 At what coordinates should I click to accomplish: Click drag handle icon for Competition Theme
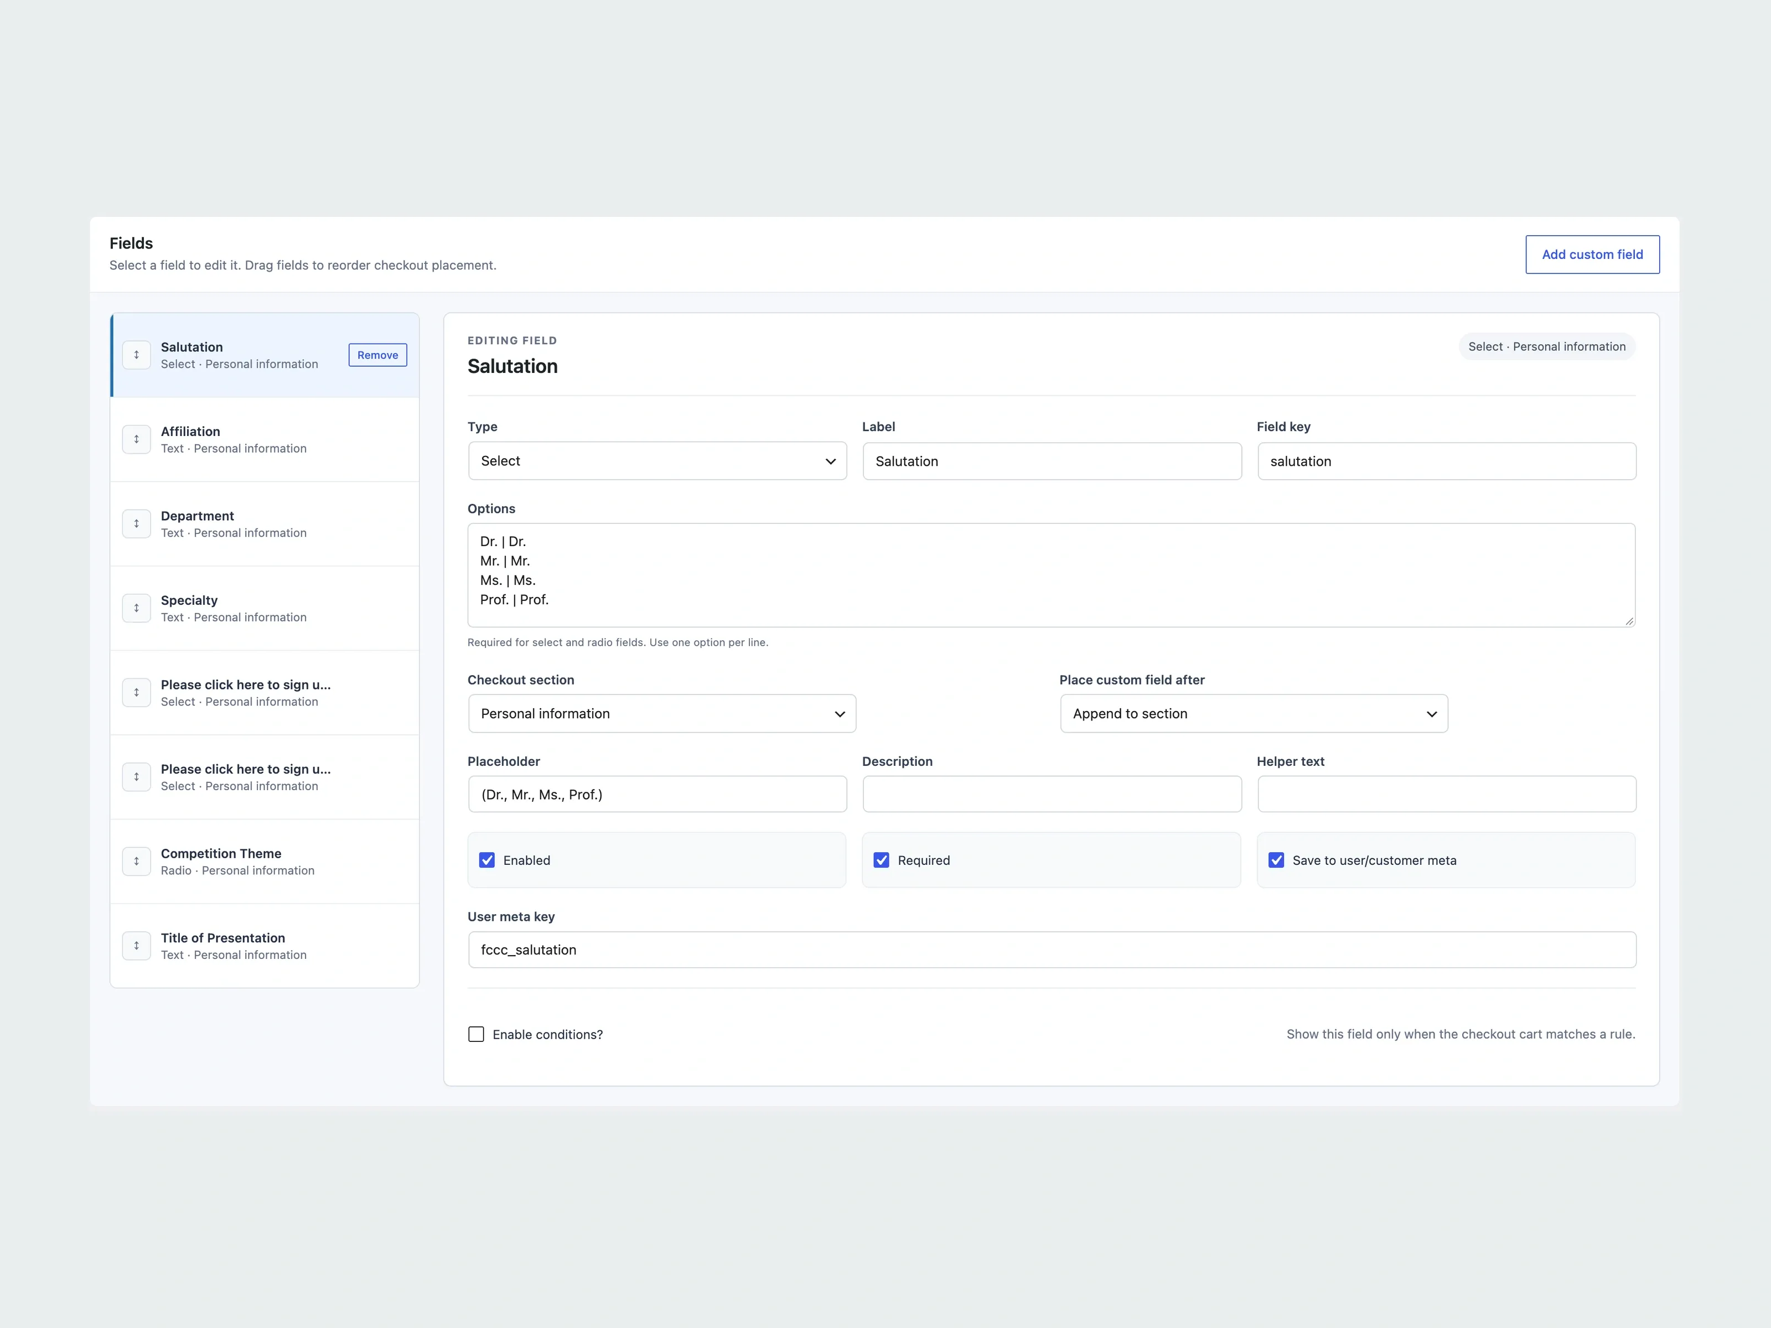136,862
